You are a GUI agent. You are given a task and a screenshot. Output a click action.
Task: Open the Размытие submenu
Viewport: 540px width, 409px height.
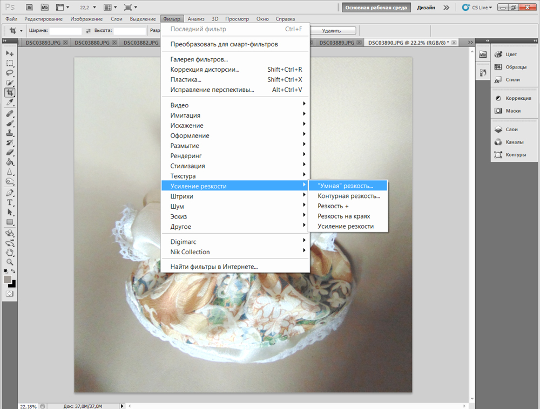[235, 146]
